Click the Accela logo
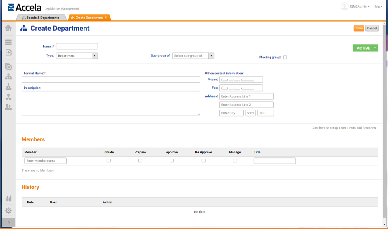 pyautogui.click(x=24, y=8)
